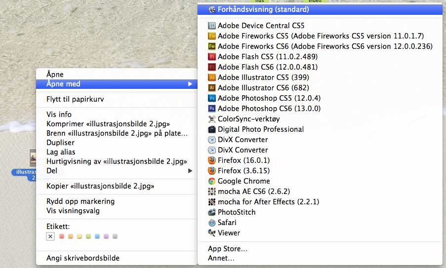The image size is (446, 268).
Task: Apply the yellow Etikett label
Action: point(80,236)
